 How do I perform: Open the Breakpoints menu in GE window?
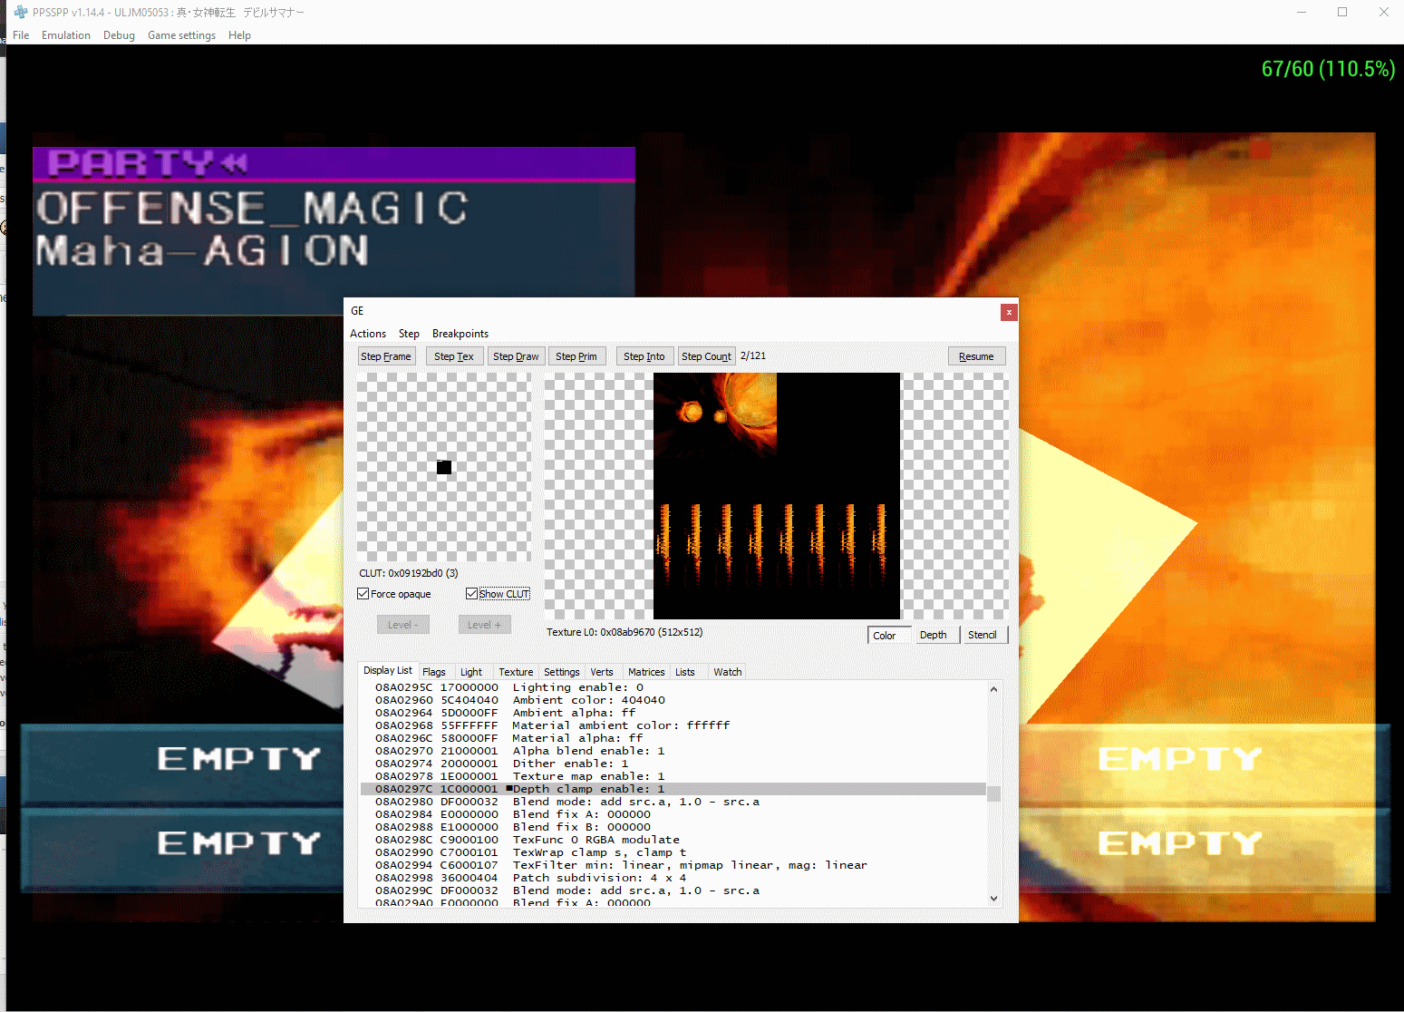(x=460, y=334)
